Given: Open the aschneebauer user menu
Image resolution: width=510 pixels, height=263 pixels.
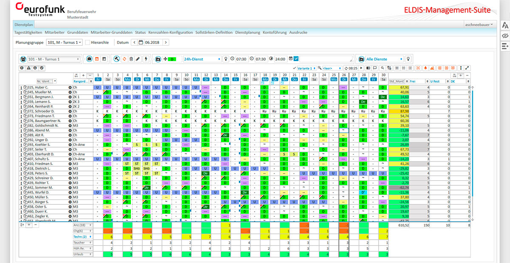Looking at the screenshot, I should pyautogui.click(x=481, y=25).
